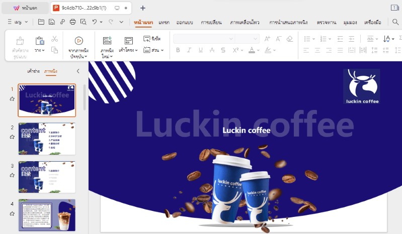402x234 pixels.
Task: Click the slide panel vertical scrollbar
Action: click(x=85, y=97)
